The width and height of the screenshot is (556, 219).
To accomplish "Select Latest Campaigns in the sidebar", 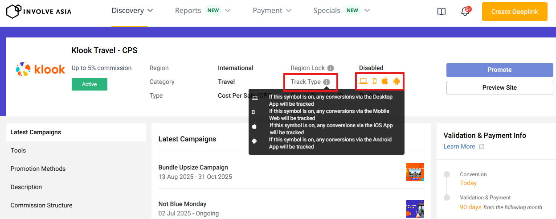I will [76, 132].
